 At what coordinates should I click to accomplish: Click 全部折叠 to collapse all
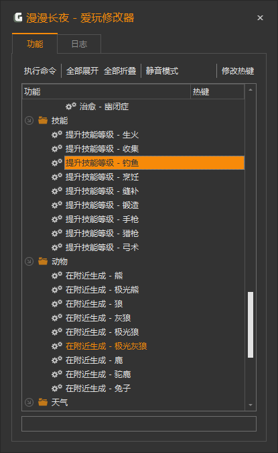120,70
